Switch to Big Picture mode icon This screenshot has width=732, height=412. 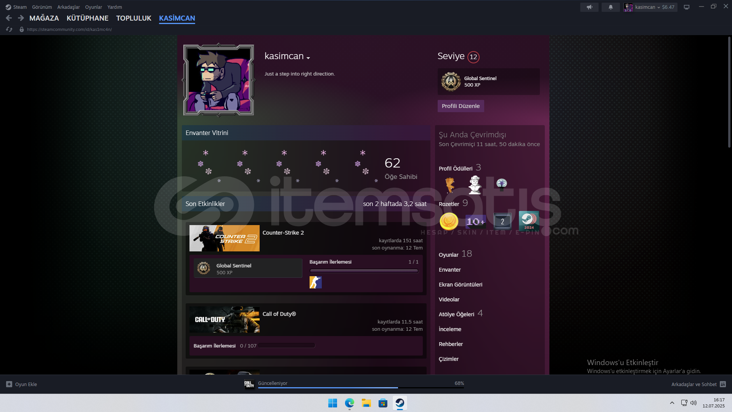(687, 7)
